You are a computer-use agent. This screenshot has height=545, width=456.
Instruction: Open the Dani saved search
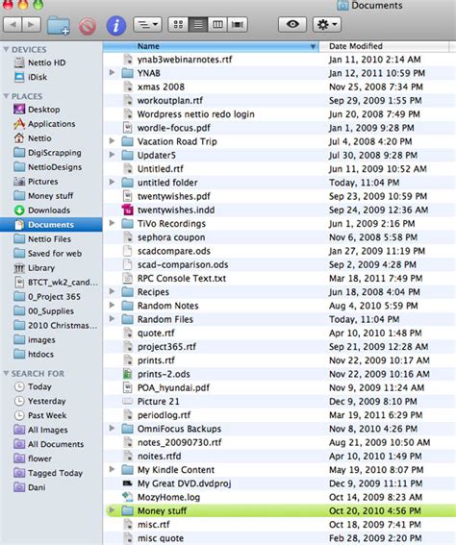(x=37, y=487)
